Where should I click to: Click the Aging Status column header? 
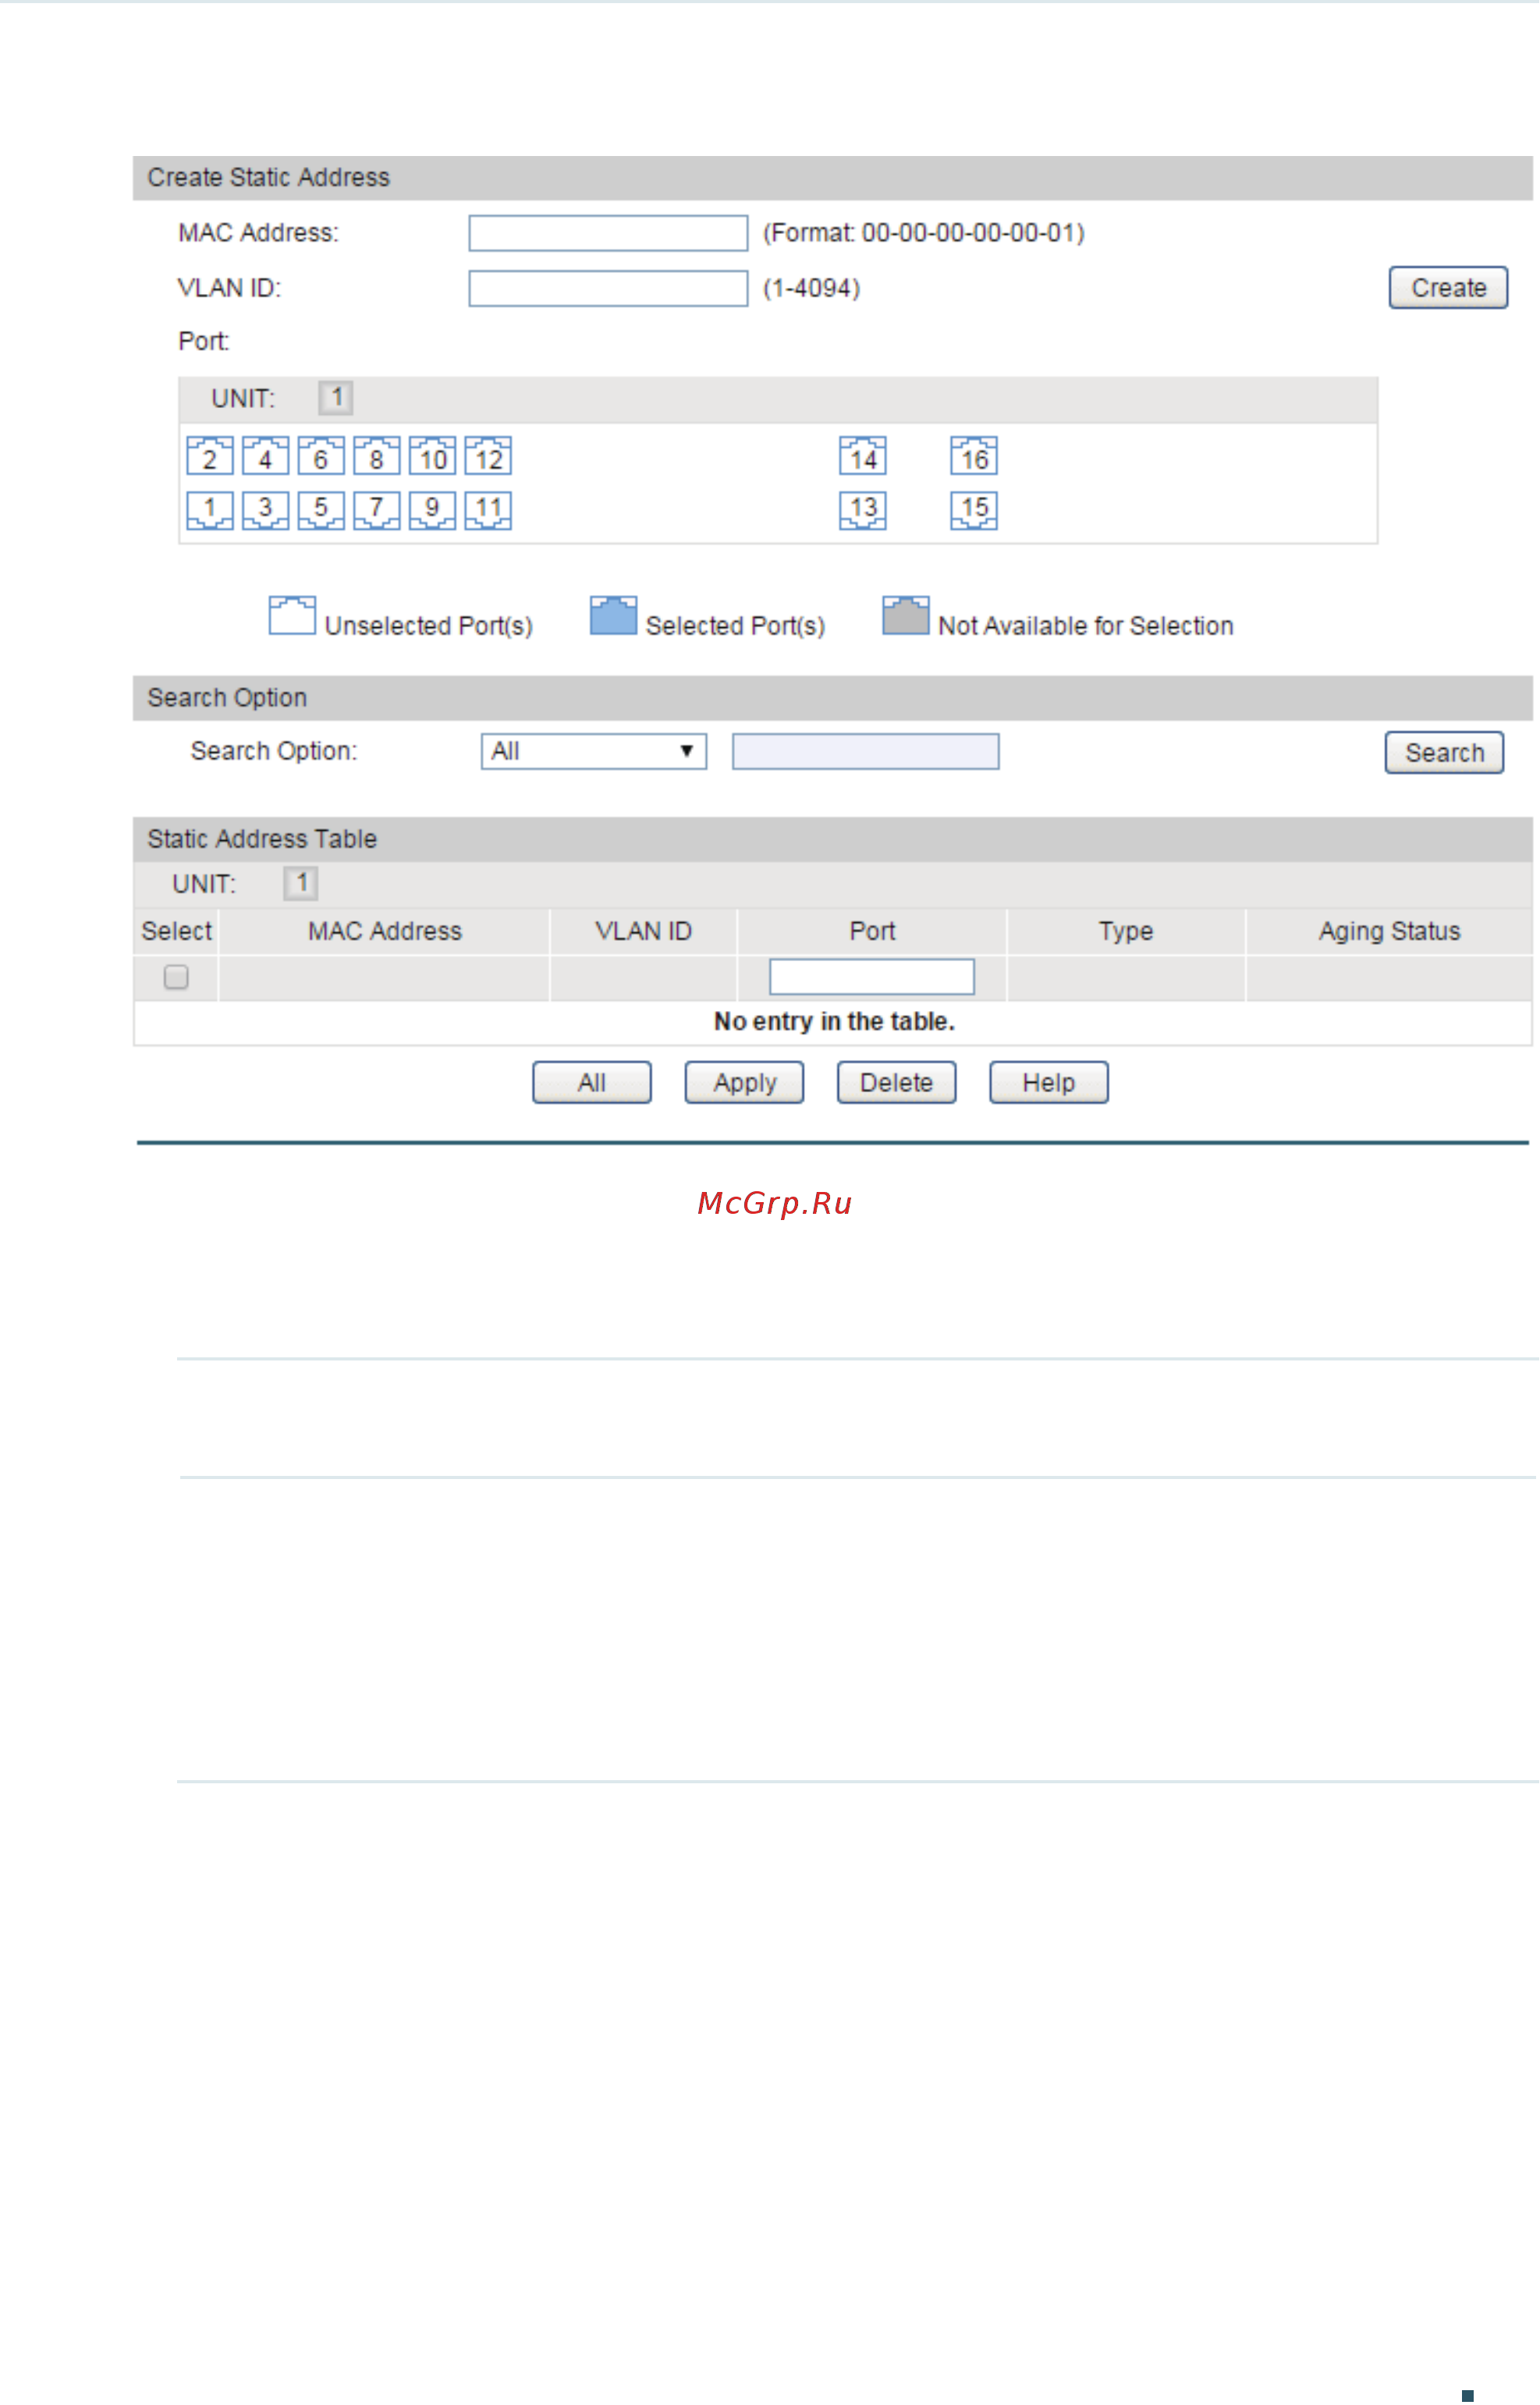pos(1390,931)
